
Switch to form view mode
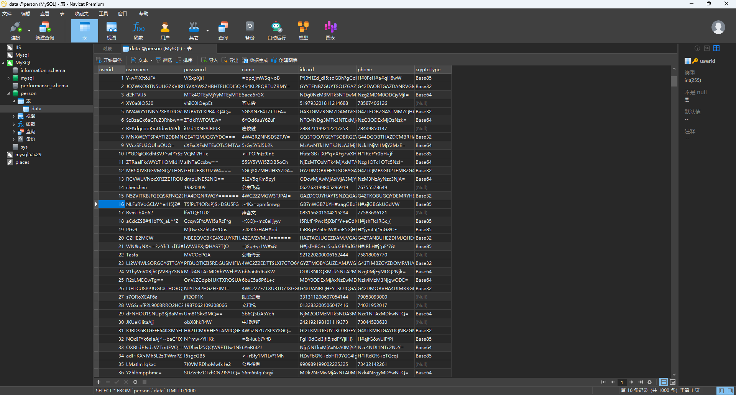(673, 382)
